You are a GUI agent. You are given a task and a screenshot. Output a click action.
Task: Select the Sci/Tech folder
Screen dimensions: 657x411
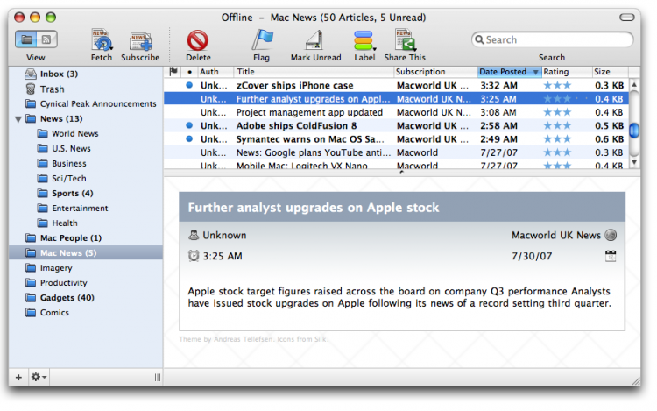(86, 179)
